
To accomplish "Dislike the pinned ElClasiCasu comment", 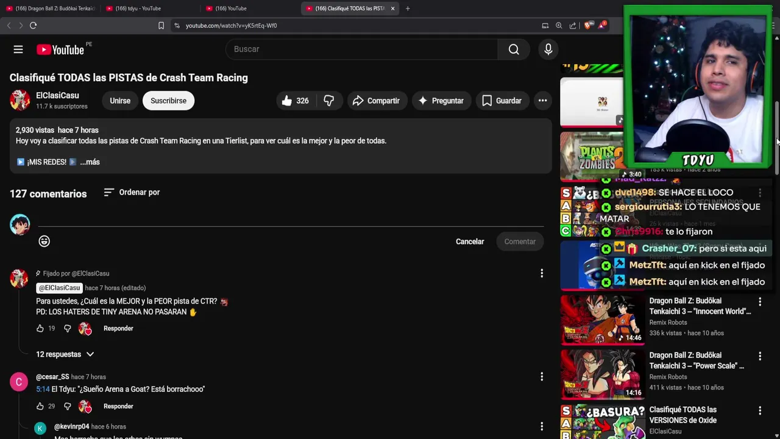I will click(68, 329).
